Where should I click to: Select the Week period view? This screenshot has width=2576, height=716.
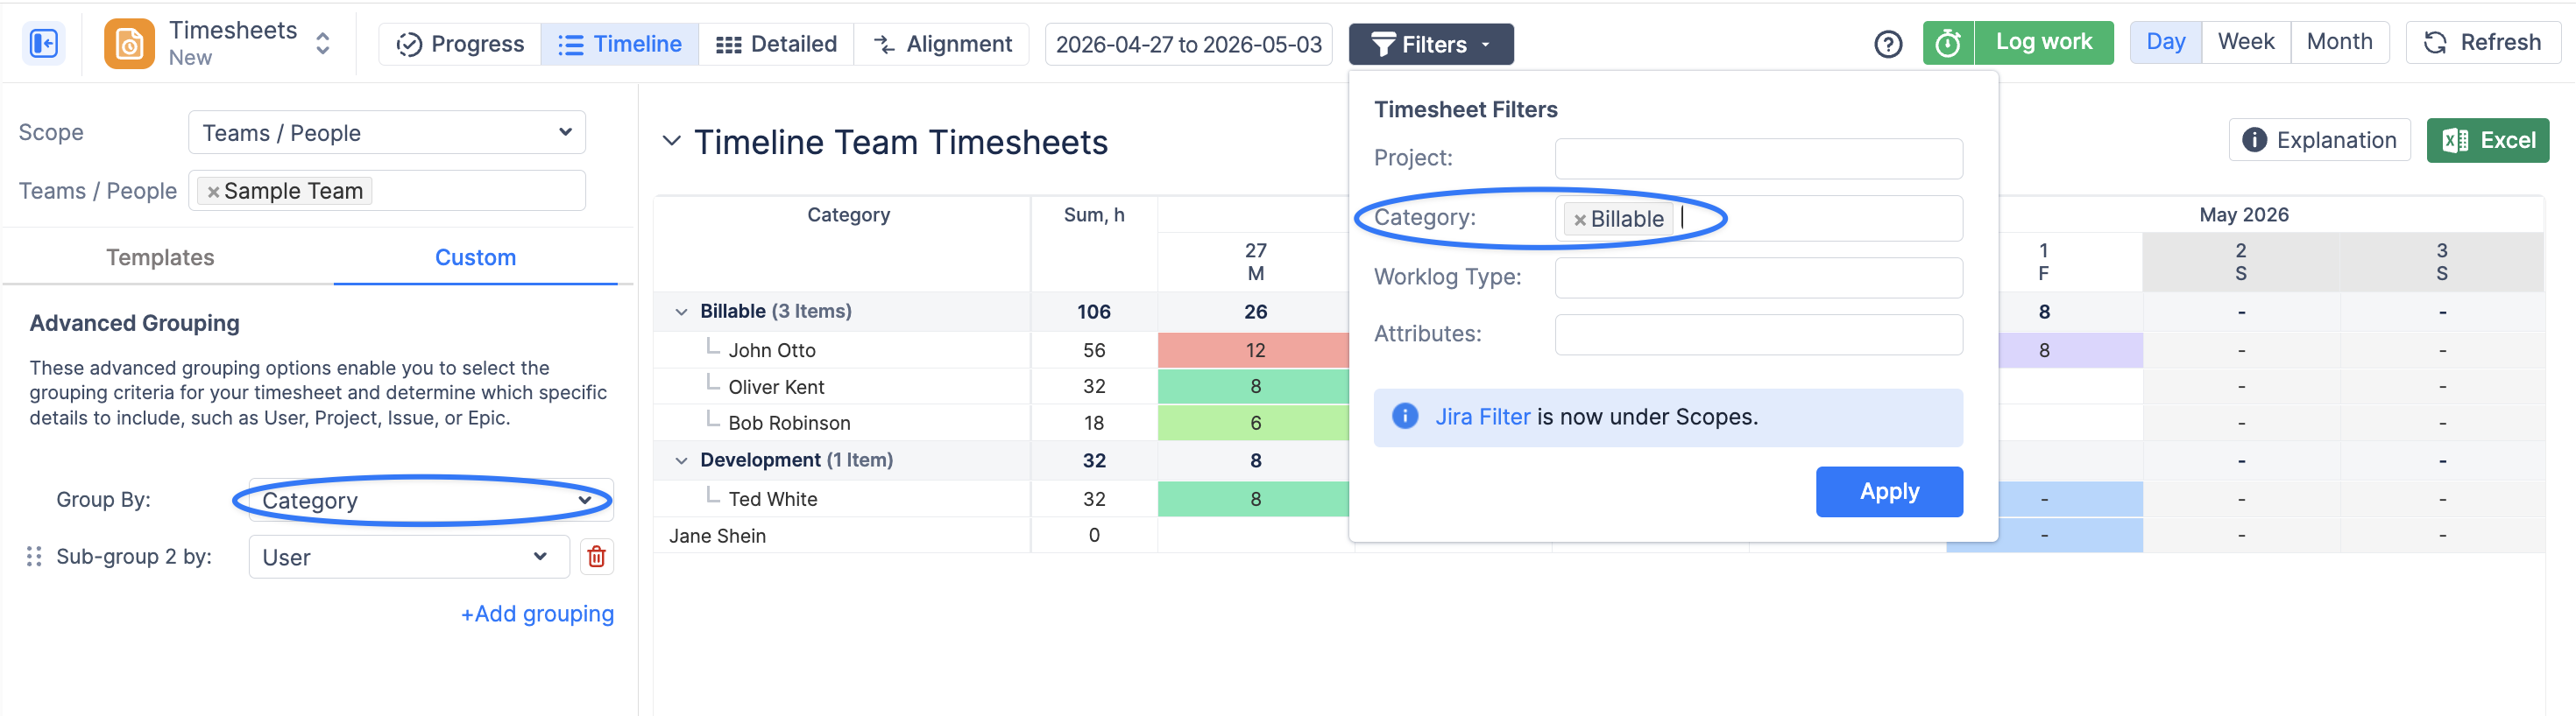(x=2246, y=42)
